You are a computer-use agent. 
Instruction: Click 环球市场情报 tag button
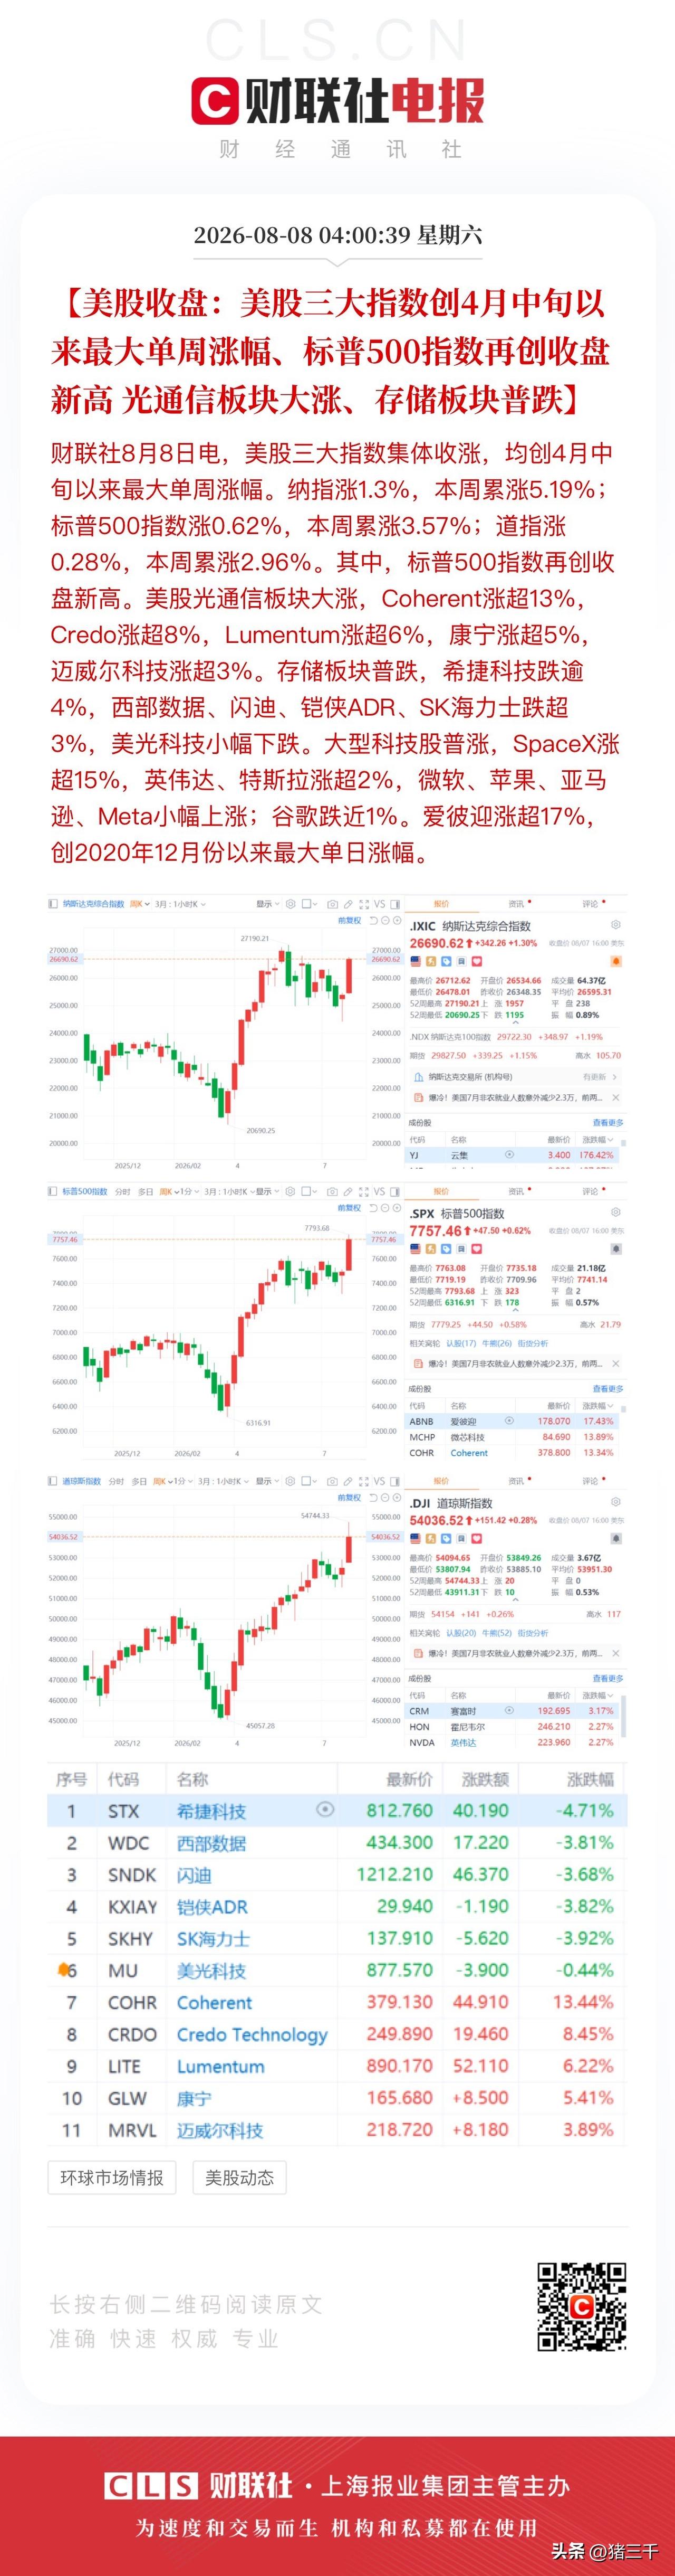coord(112,2178)
